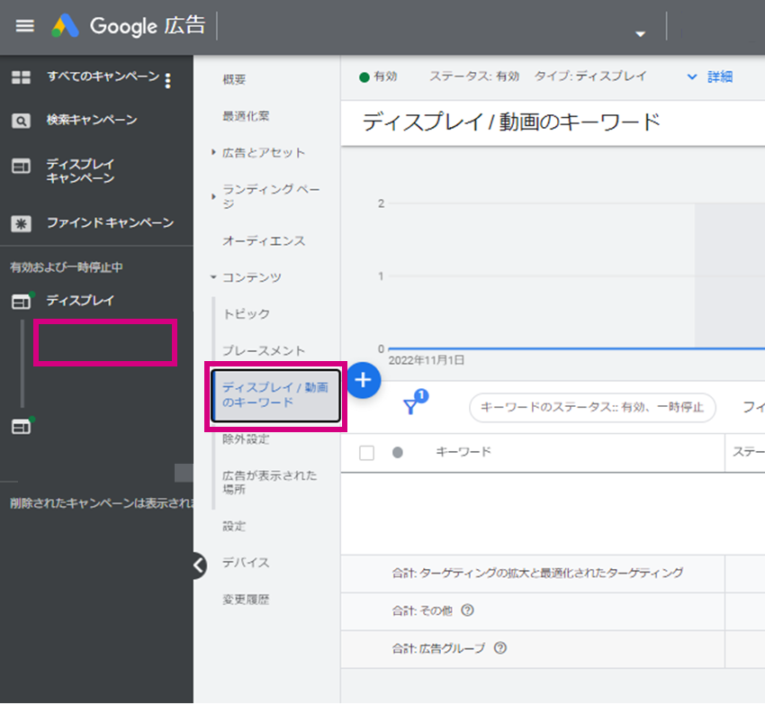Select ディスプレイ / 動画のキーワード menu item
The width and height of the screenshot is (765, 705).
[x=275, y=395]
